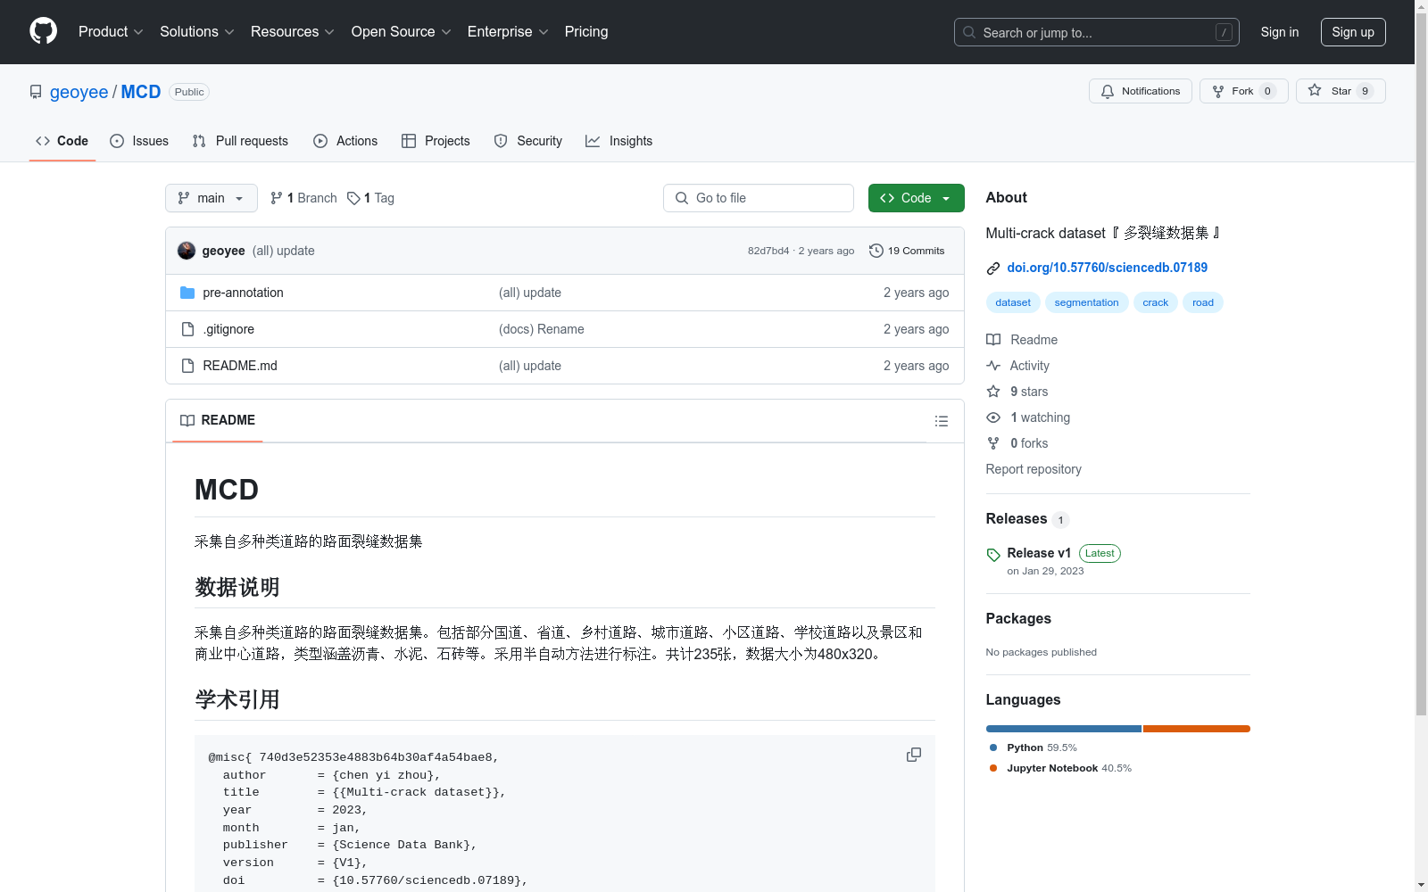Open the Packages section heading
Viewport: 1428px width, 892px height.
(1018, 619)
